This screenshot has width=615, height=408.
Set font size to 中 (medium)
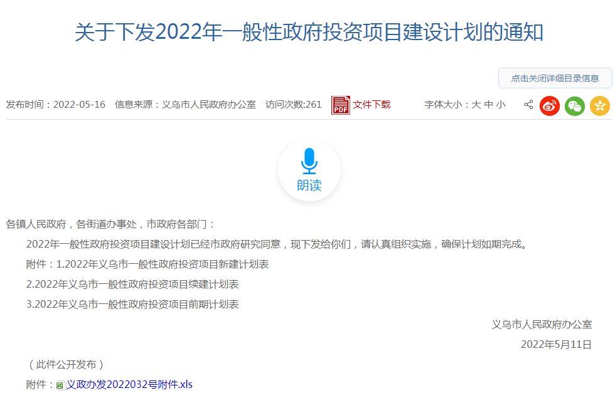(488, 105)
